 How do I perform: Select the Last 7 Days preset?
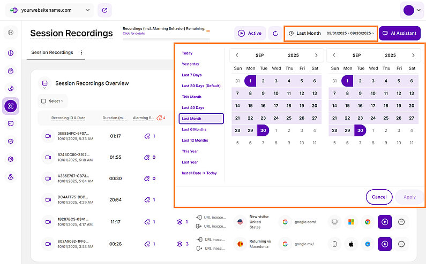[191, 75]
